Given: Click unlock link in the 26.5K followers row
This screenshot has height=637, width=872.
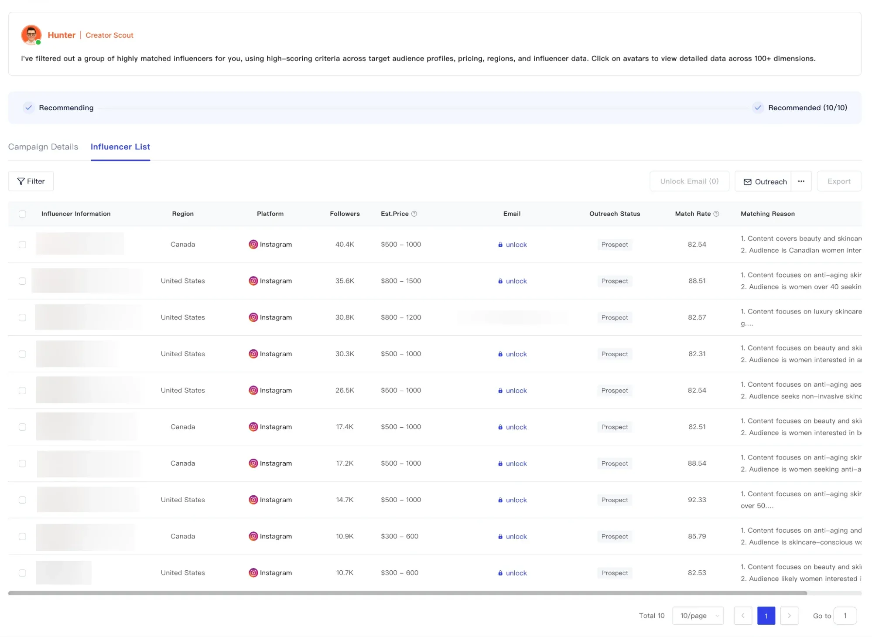Looking at the screenshot, I should [516, 391].
